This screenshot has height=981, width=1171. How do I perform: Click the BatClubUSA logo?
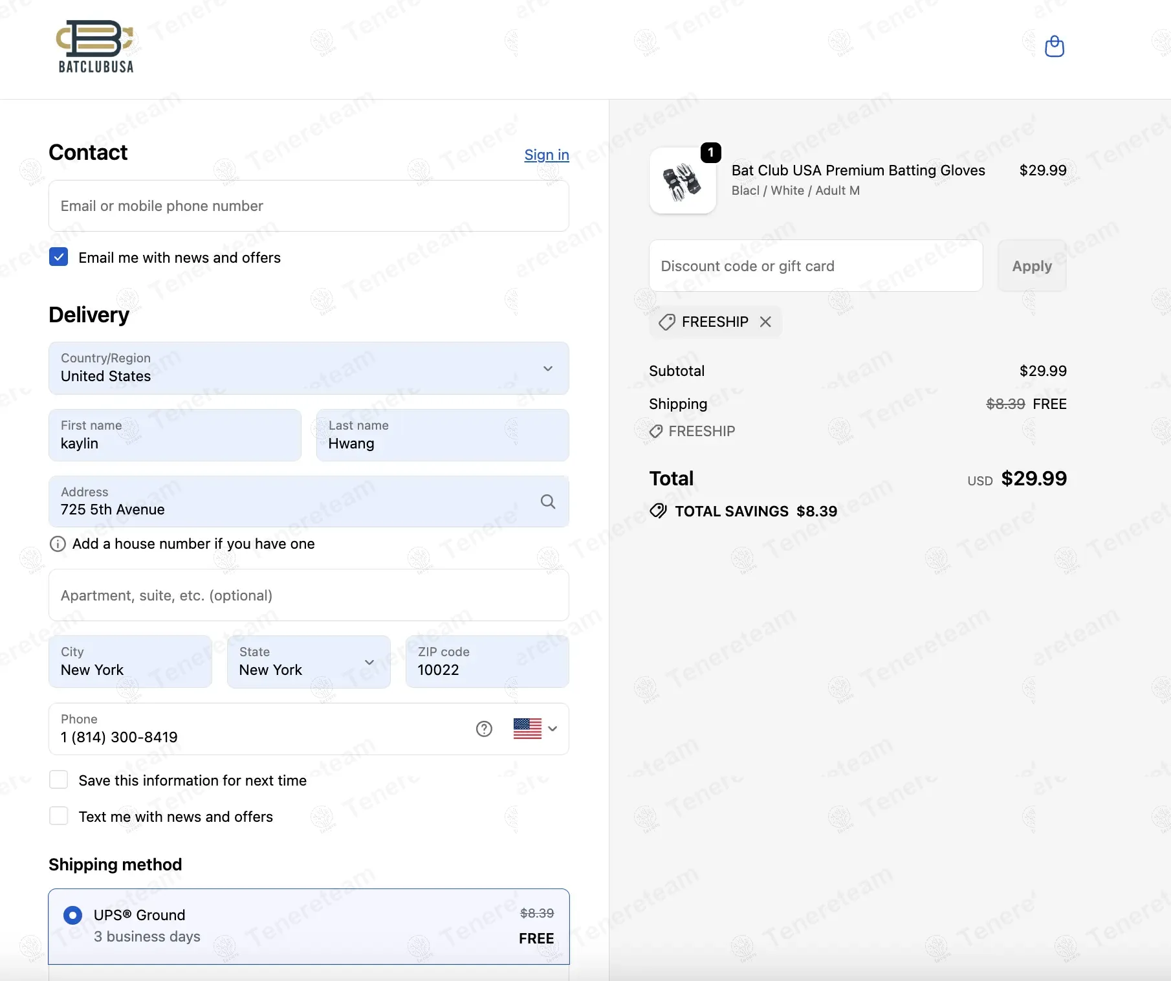coord(96,47)
